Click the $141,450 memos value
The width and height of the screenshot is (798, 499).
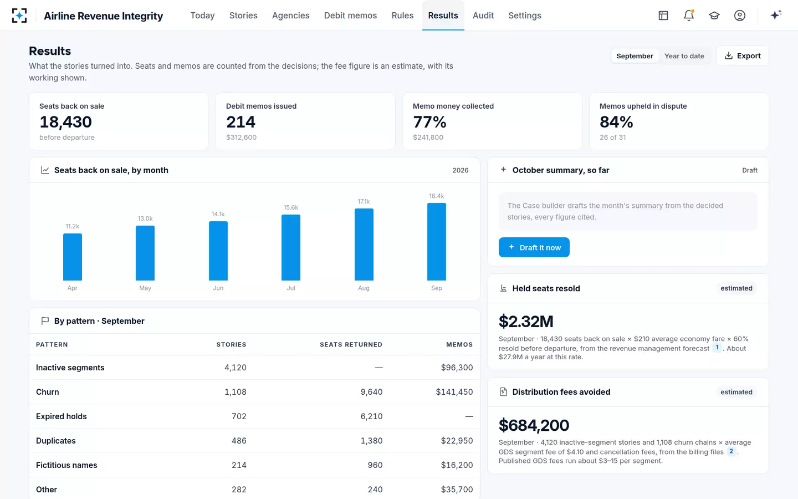point(454,392)
